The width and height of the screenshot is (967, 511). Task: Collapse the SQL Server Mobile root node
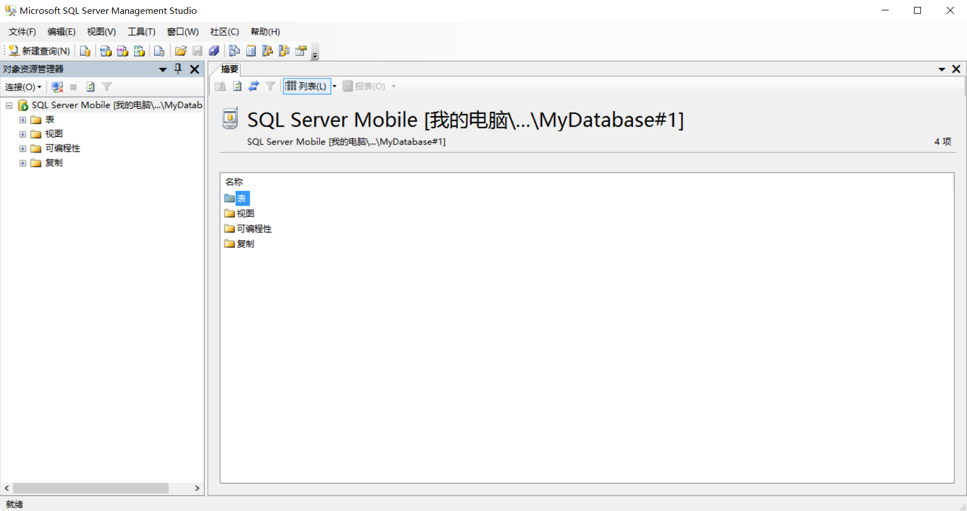9,105
